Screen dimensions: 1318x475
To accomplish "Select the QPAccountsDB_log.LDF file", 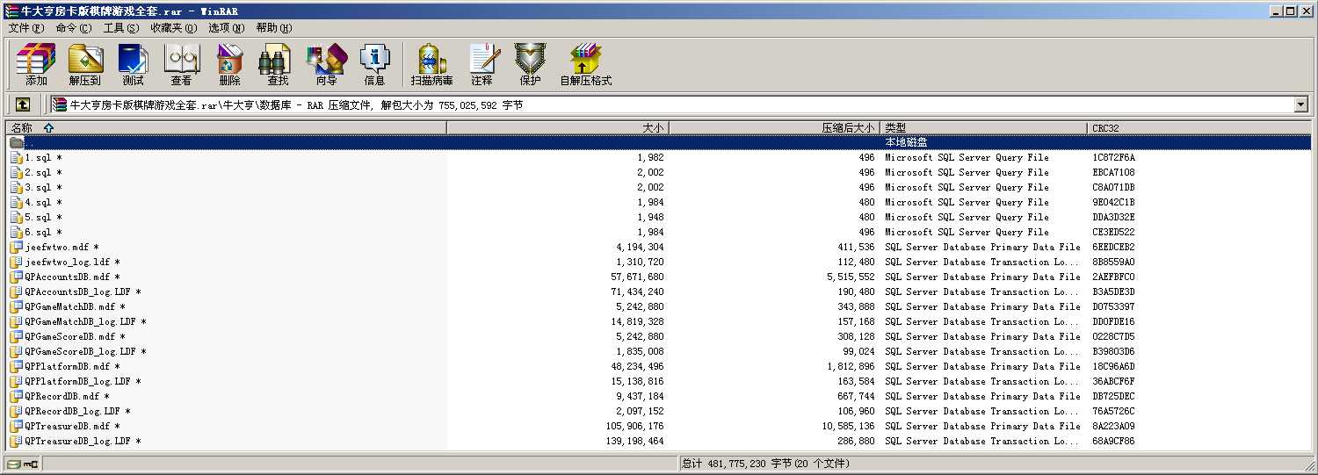I will click(x=659, y=292).
